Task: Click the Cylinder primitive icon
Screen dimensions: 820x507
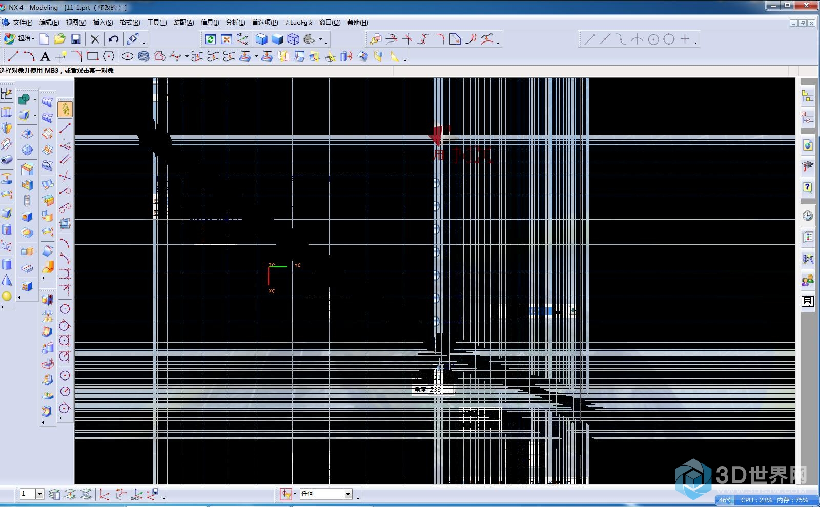Action: pos(7,264)
